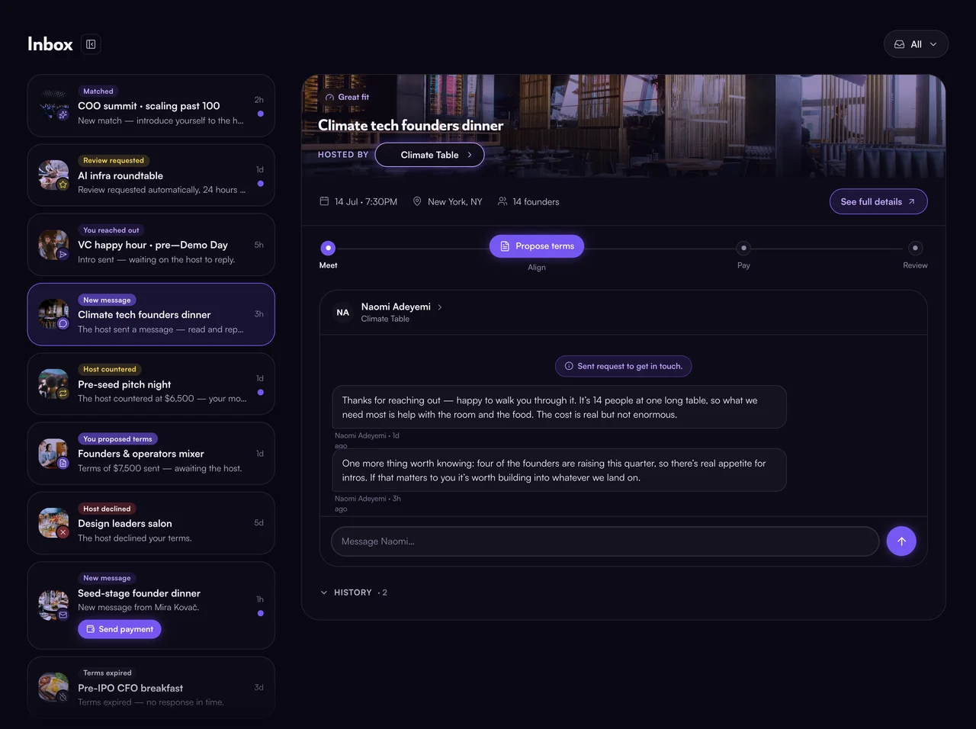Click the Host countered status tag

(110, 369)
